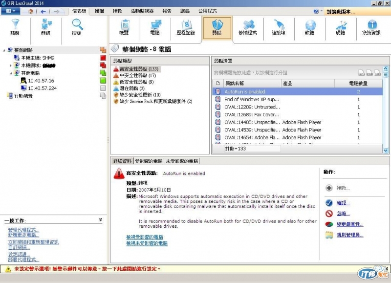Select 潛在弱點 (3) category
This screenshot has height=283, width=391.
(x=129, y=88)
